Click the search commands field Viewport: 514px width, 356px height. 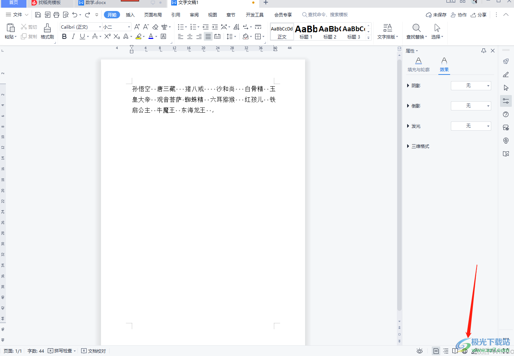tap(325, 15)
